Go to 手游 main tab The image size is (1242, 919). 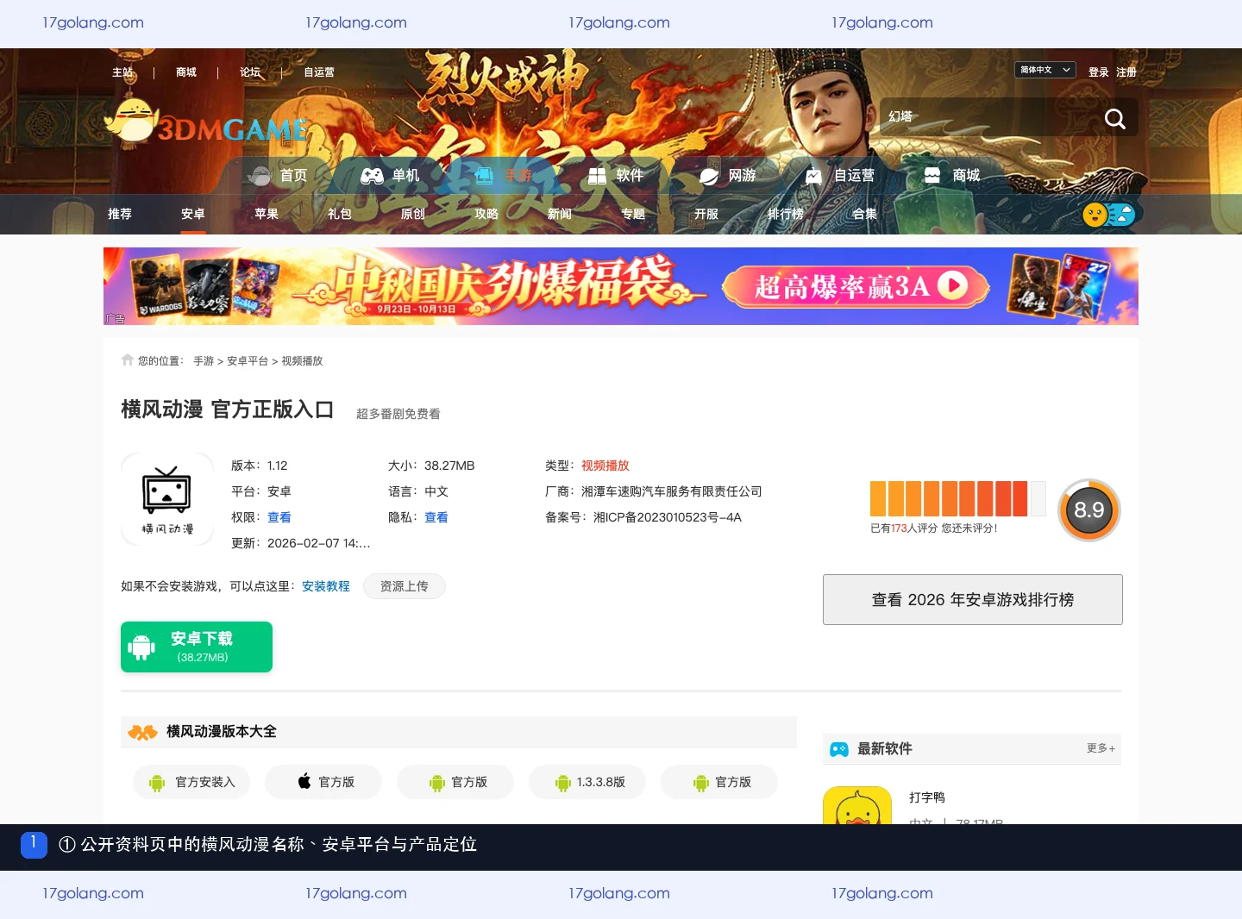pyautogui.click(x=504, y=176)
